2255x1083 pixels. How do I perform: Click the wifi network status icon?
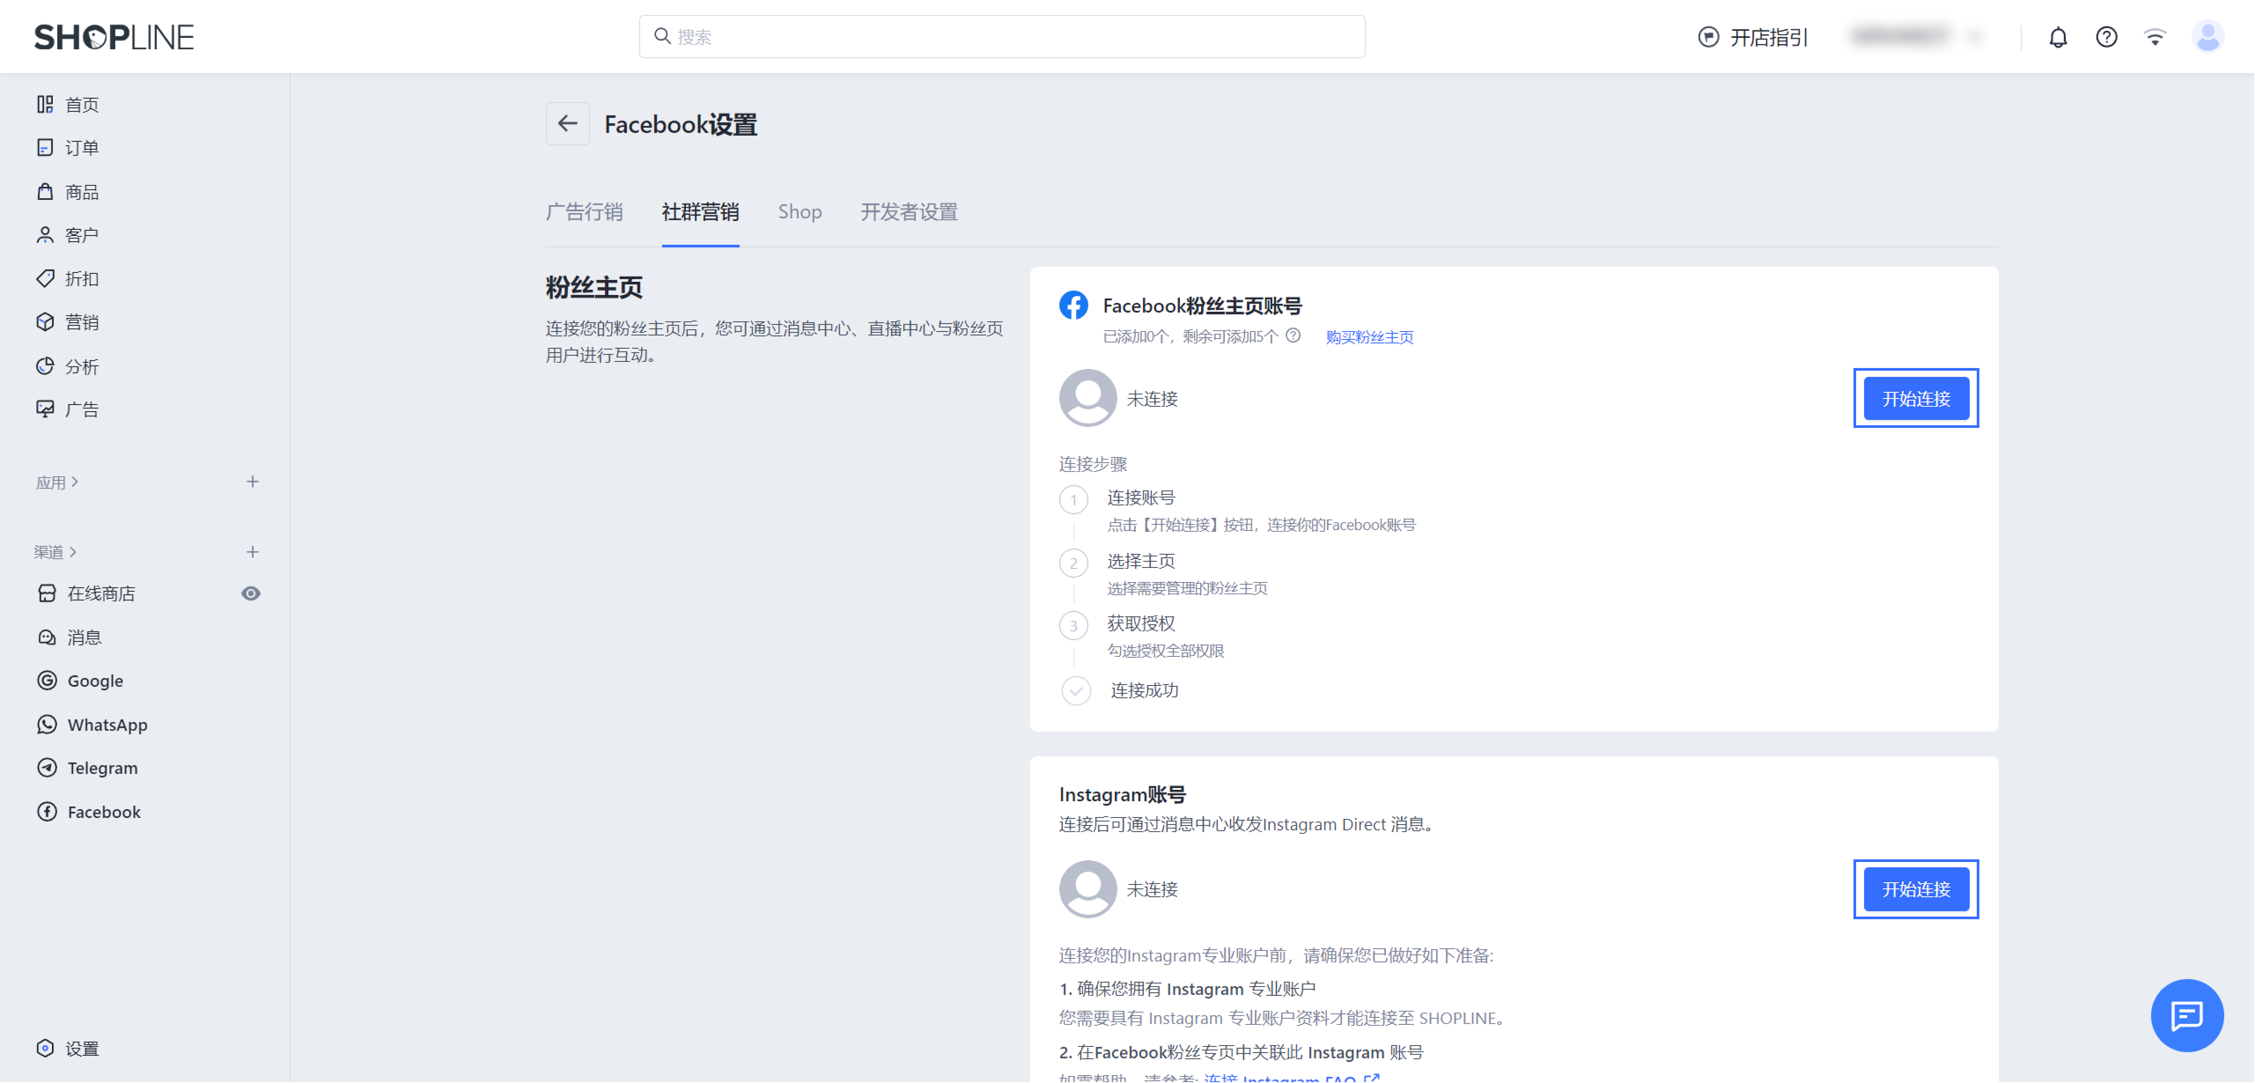2155,37
